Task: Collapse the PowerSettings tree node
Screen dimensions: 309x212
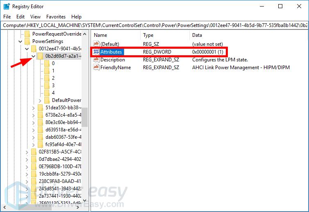Action: (x=20, y=41)
